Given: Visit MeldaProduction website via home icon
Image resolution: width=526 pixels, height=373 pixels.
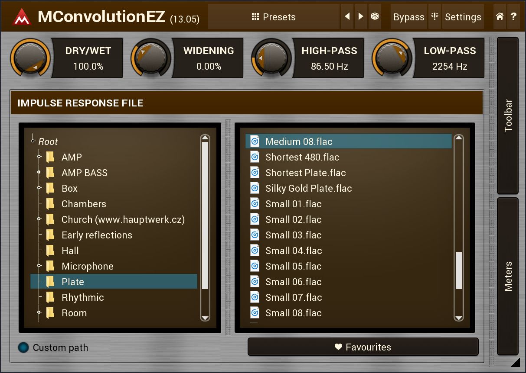Looking at the screenshot, I should pos(500,16).
